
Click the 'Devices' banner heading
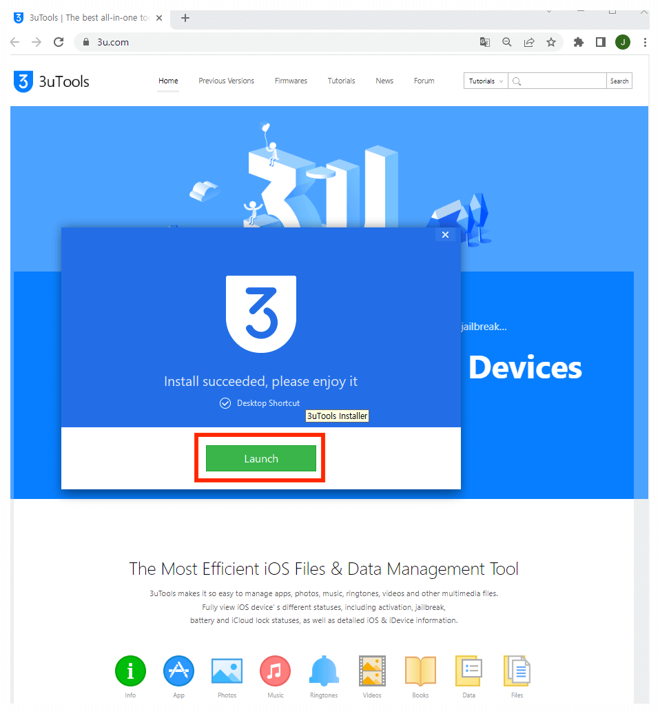tap(525, 367)
